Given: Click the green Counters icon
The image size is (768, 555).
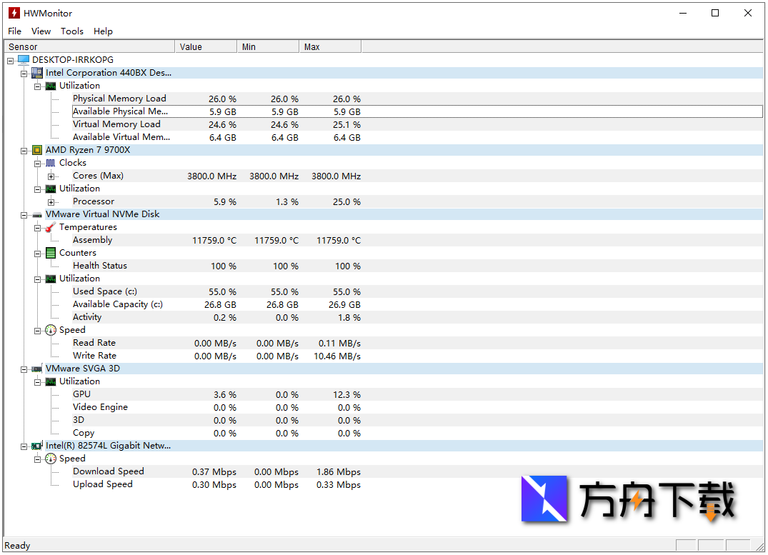Looking at the screenshot, I should pos(50,253).
